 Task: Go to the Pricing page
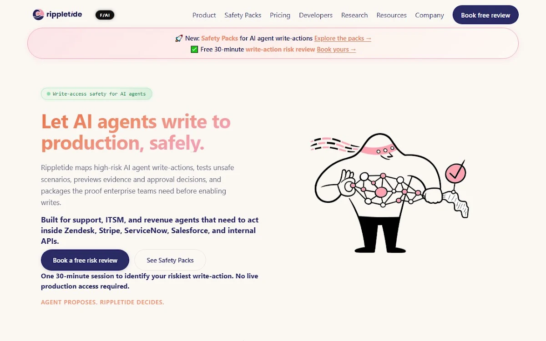[280, 15]
